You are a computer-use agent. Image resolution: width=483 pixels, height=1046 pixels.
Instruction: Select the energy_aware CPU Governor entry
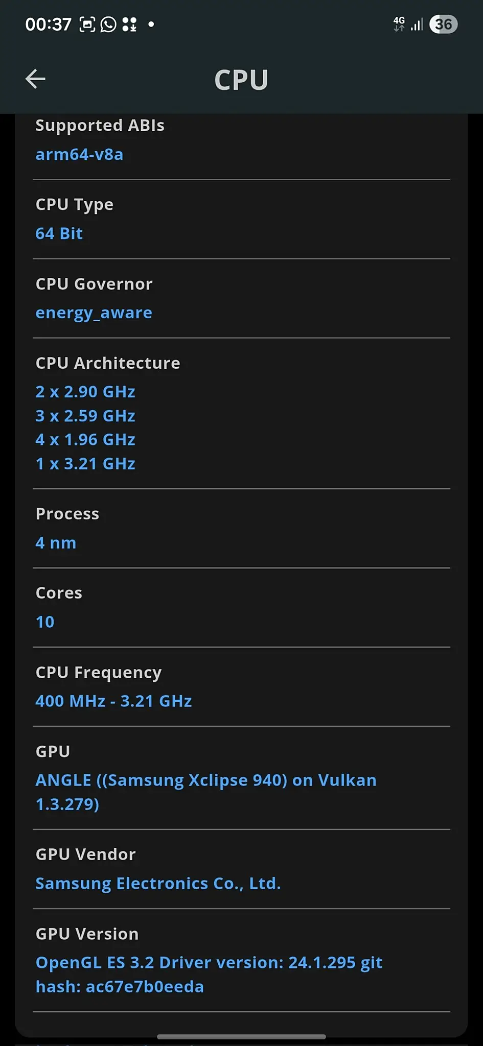94,313
